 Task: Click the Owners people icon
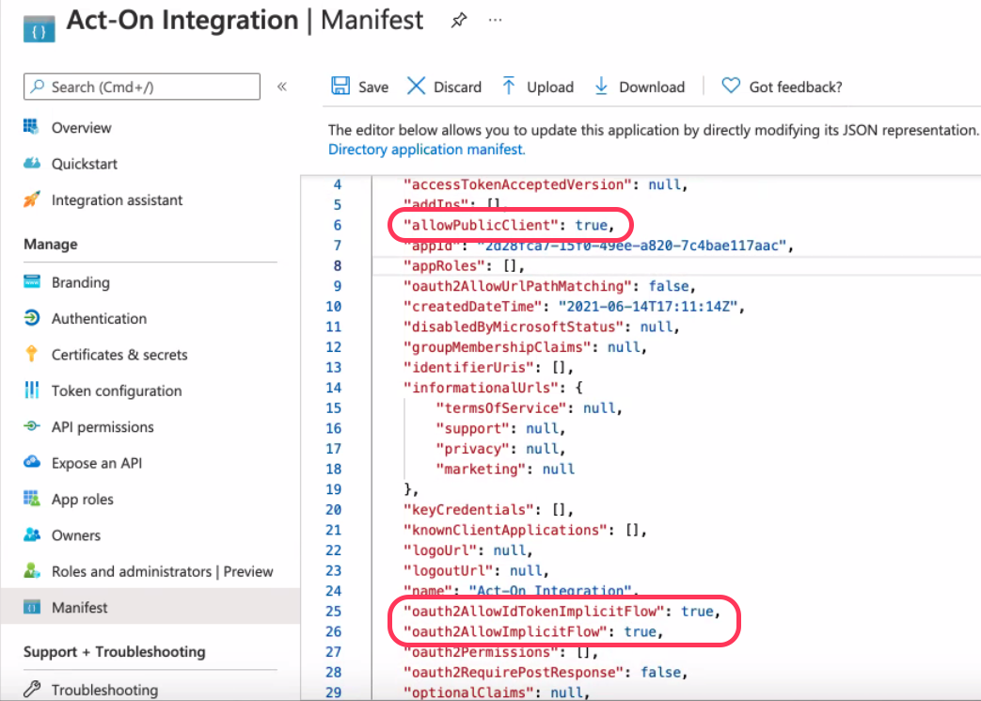[x=31, y=534]
